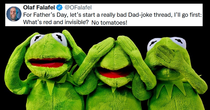210x110 pixels.
Task: Click the middle Kermit's open red mouth
Action: 114,73
